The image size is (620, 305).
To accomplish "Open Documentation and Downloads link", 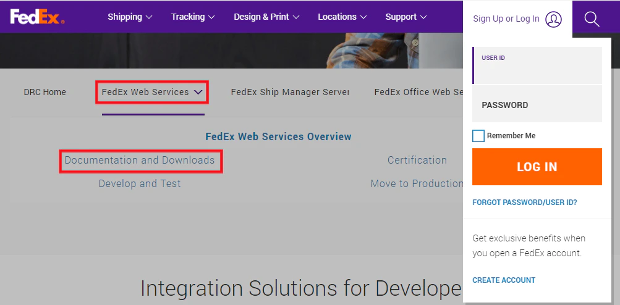I will click(x=140, y=160).
